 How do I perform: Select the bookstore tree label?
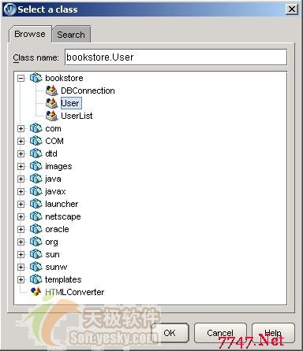[64, 78]
